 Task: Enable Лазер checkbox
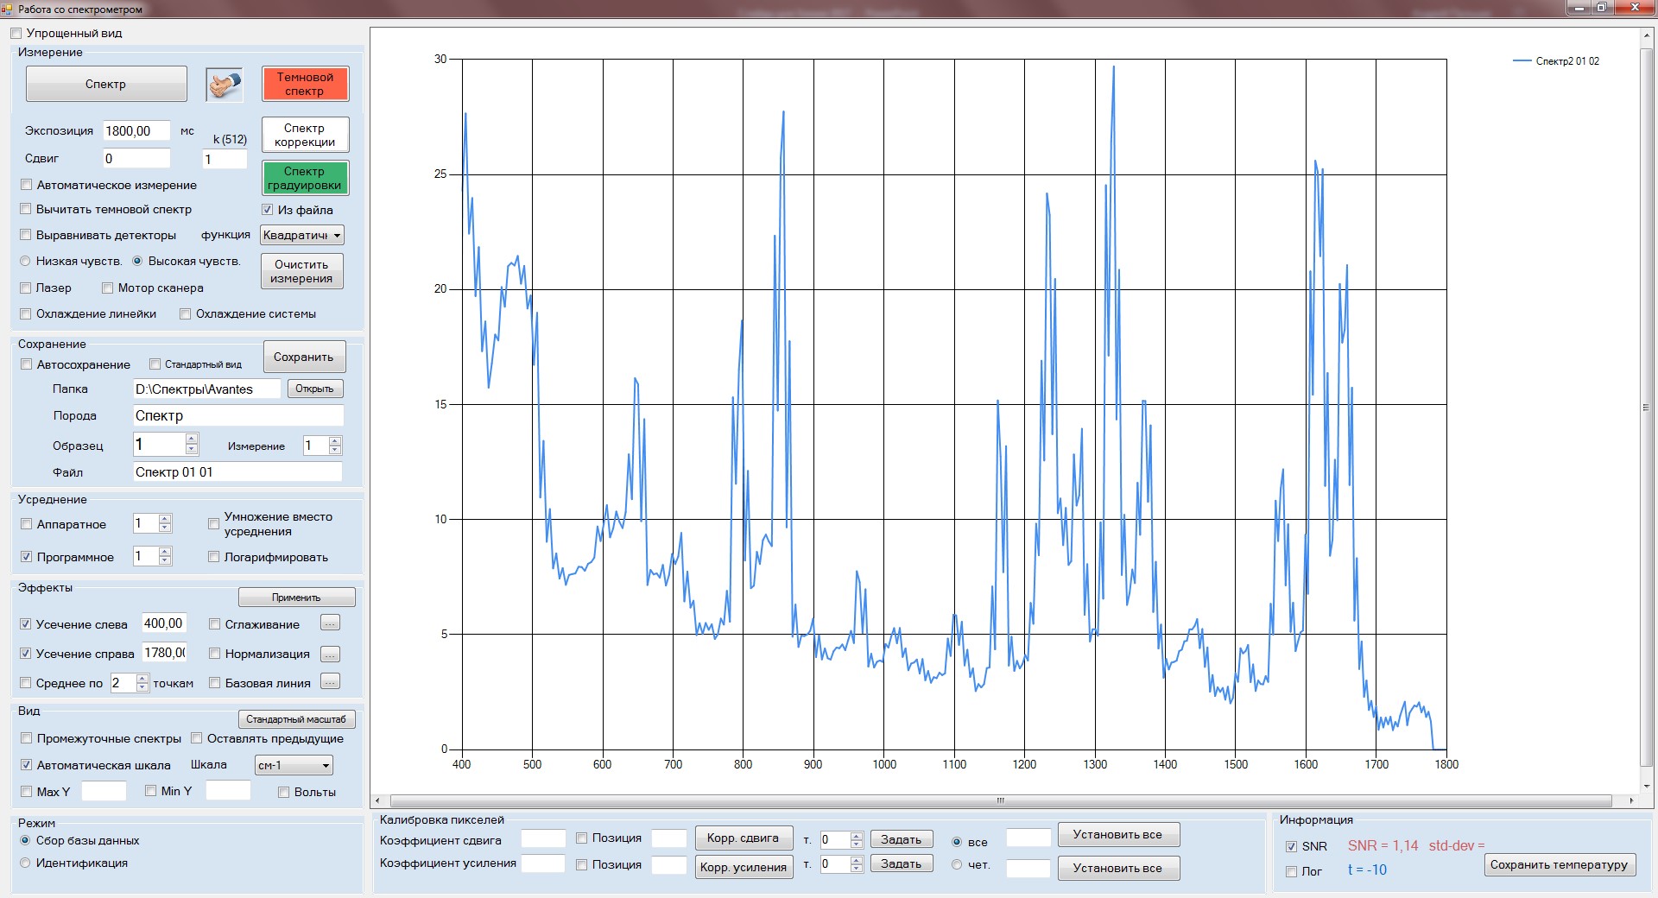coord(26,288)
